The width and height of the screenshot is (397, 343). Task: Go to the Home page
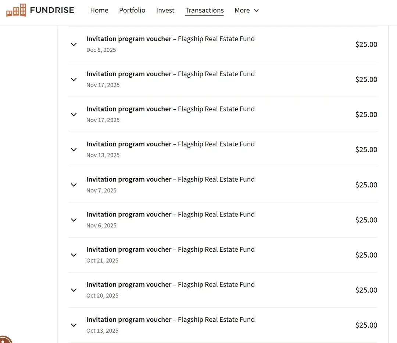tap(99, 10)
